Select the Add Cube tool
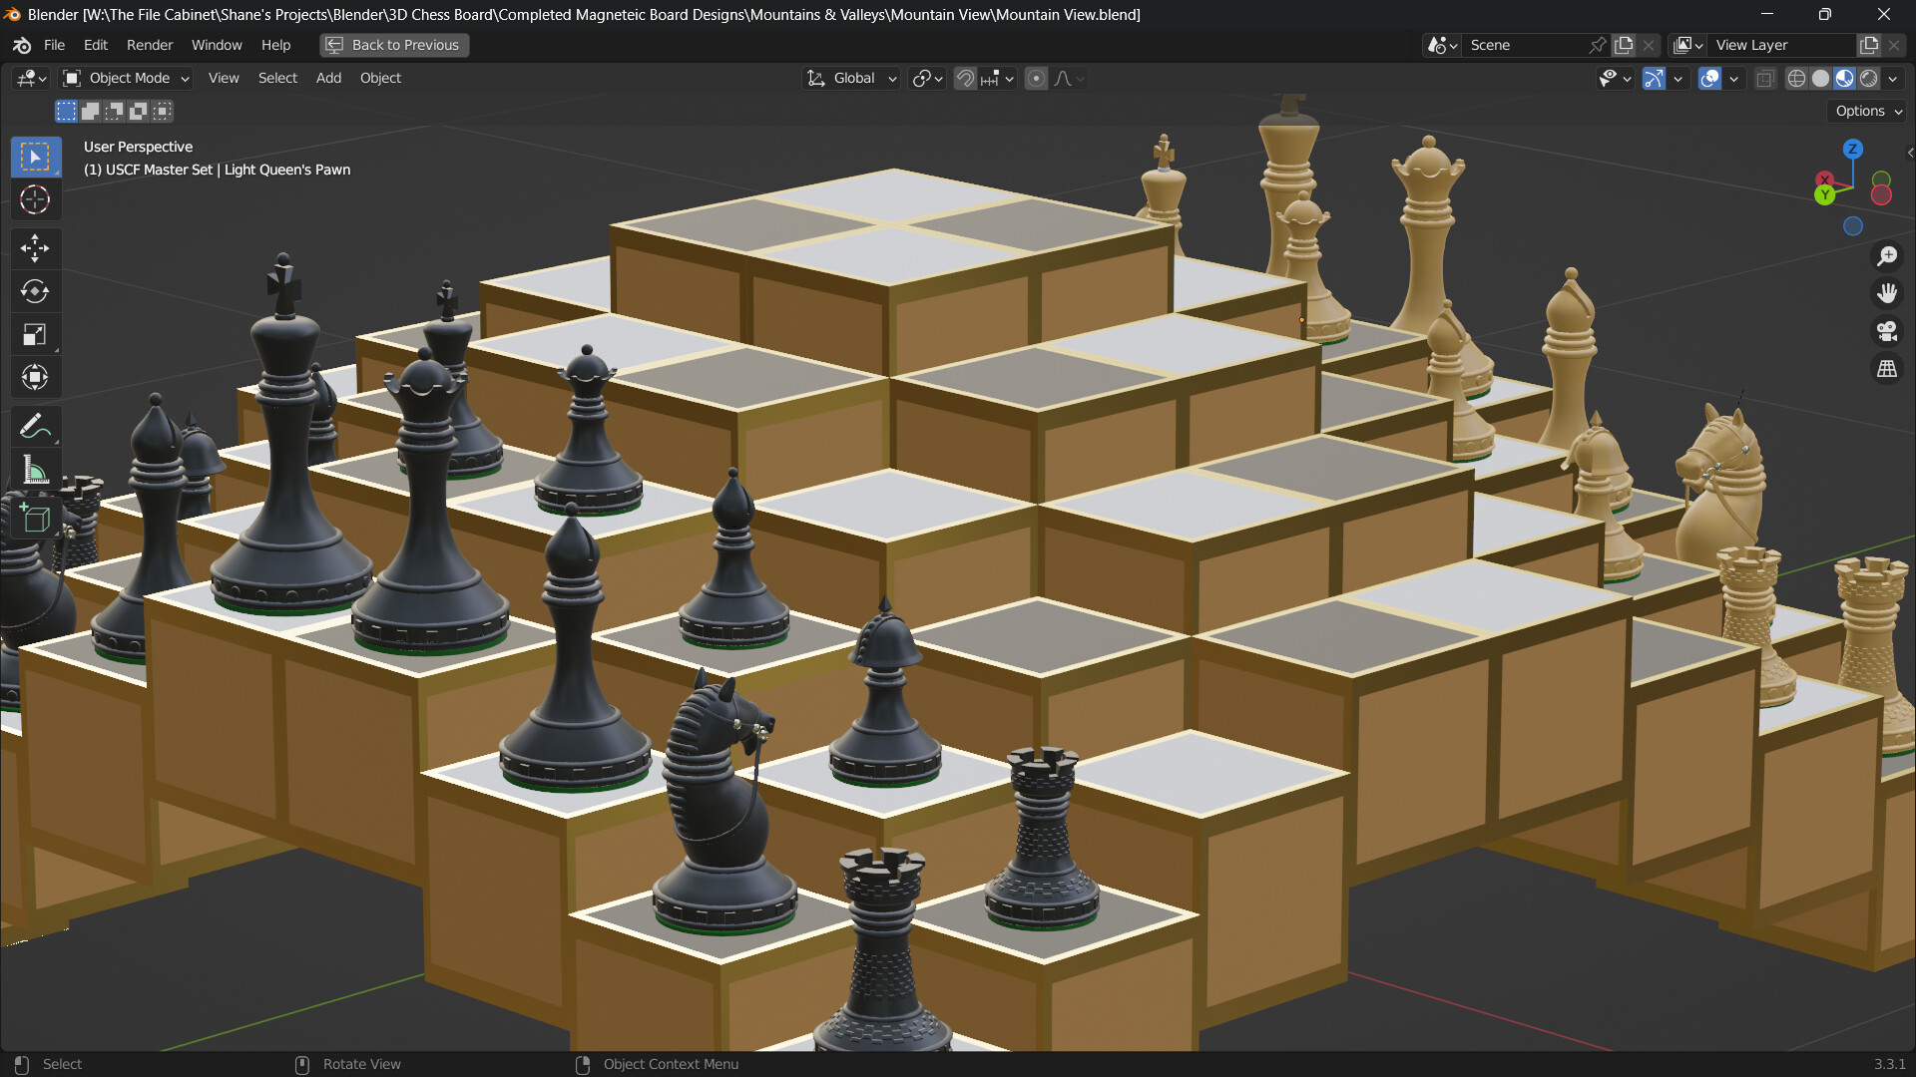Viewport: 1916px width, 1077px height. pyautogui.click(x=36, y=519)
